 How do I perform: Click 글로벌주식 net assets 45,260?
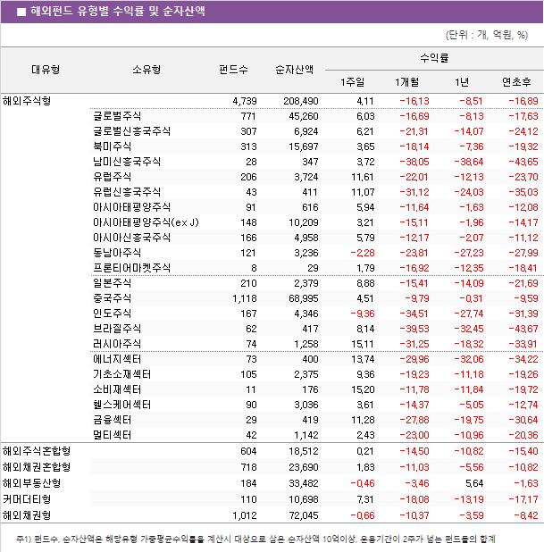coord(304,116)
